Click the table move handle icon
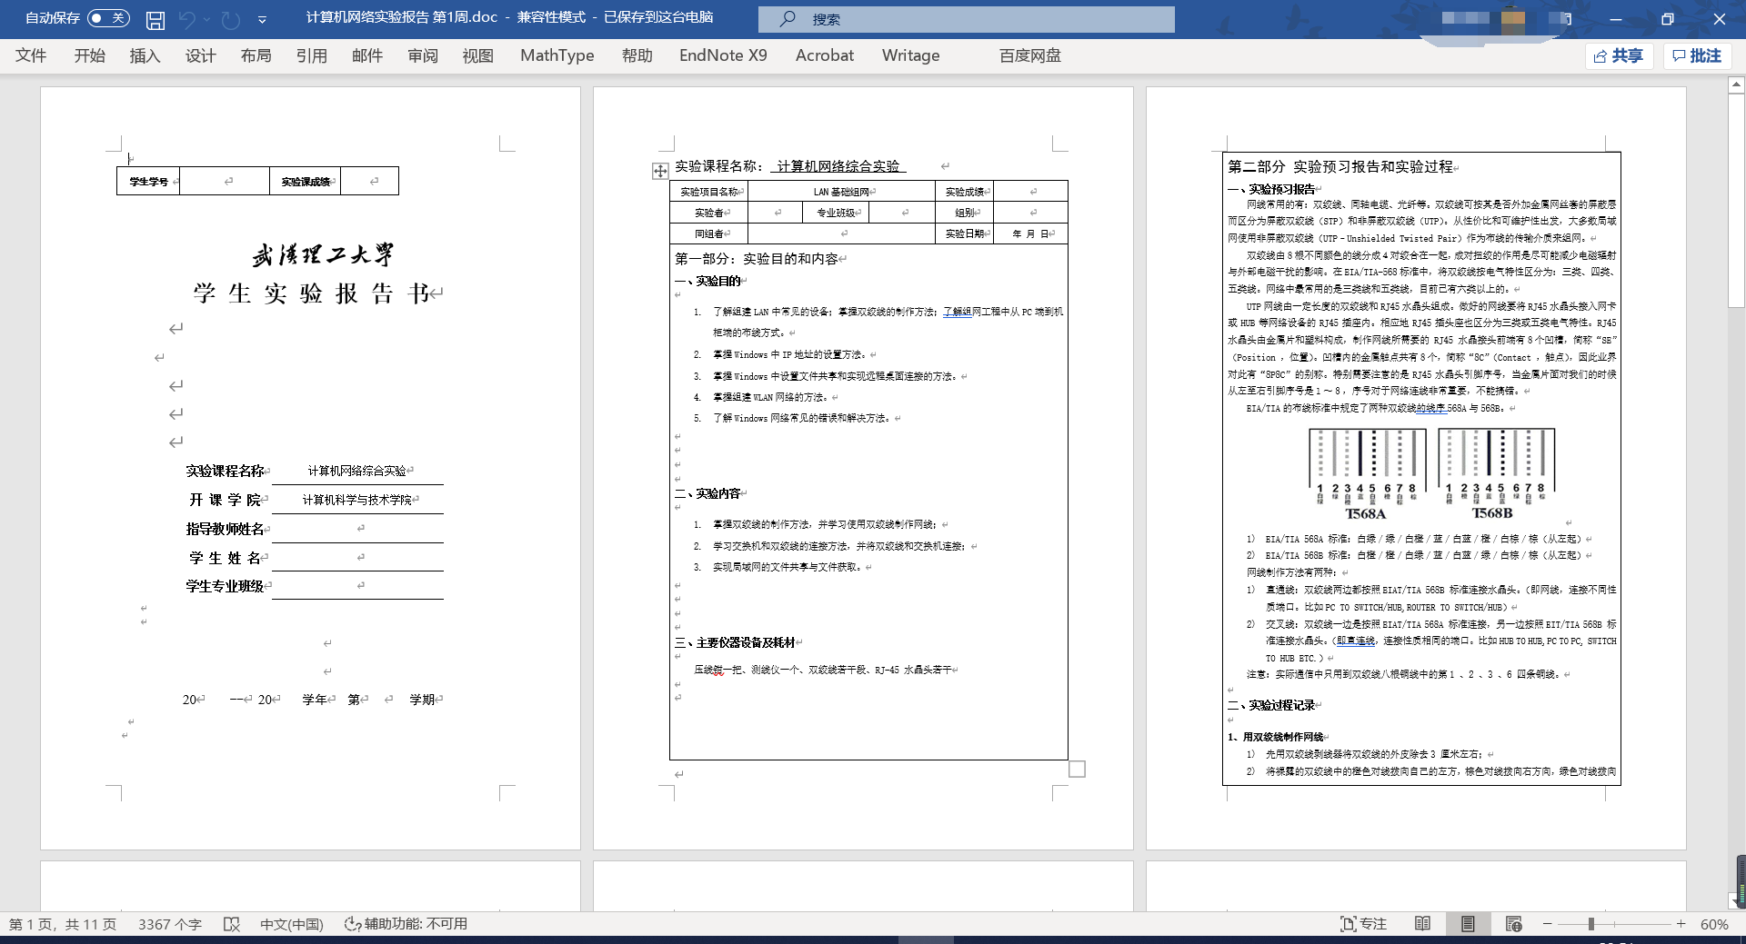Image resolution: width=1746 pixels, height=944 pixels. tap(660, 171)
